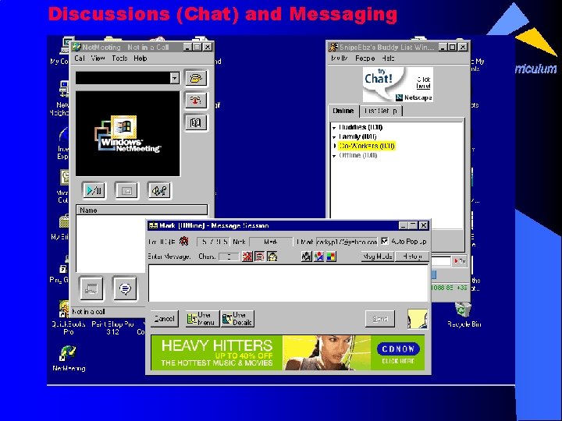The width and height of the screenshot is (562, 421).
Task: Click the Chars counter field
Action: (x=229, y=256)
